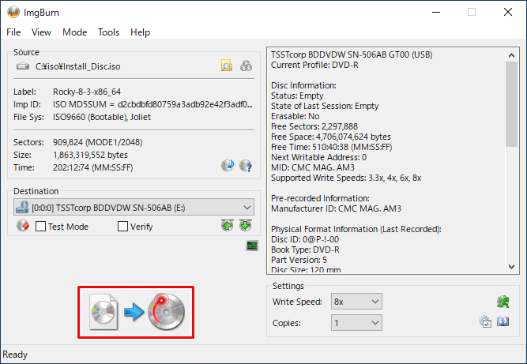Open the Write Speed dropdown
The height and width of the screenshot is (364, 527).
tap(375, 302)
